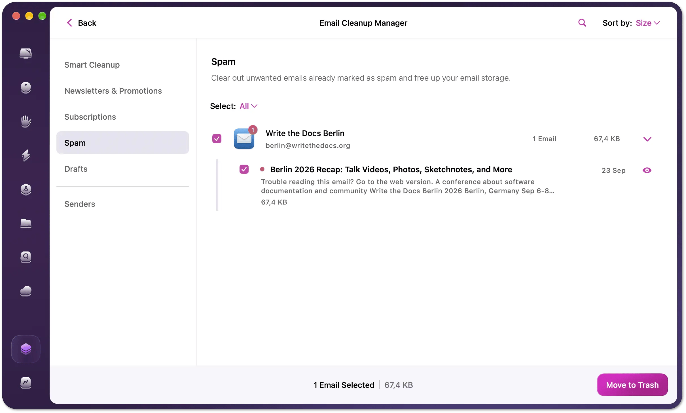This screenshot has width=686, height=413.
Task: Open the Smart Care monitor icon in sidebar
Action: click(26, 53)
